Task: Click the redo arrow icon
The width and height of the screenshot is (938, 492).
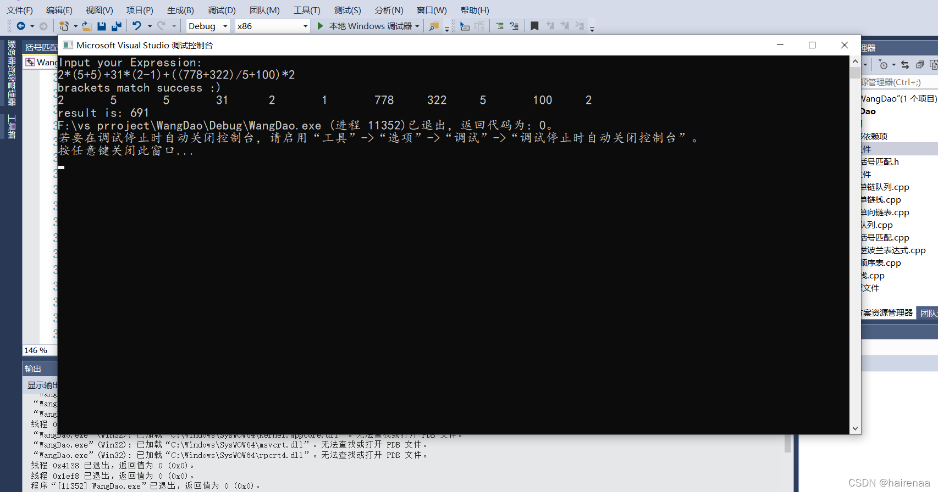Action: (x=162, y=26)
